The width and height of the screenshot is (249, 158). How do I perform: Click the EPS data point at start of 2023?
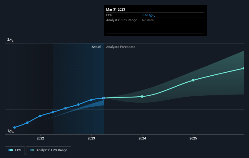pos(91,100)
